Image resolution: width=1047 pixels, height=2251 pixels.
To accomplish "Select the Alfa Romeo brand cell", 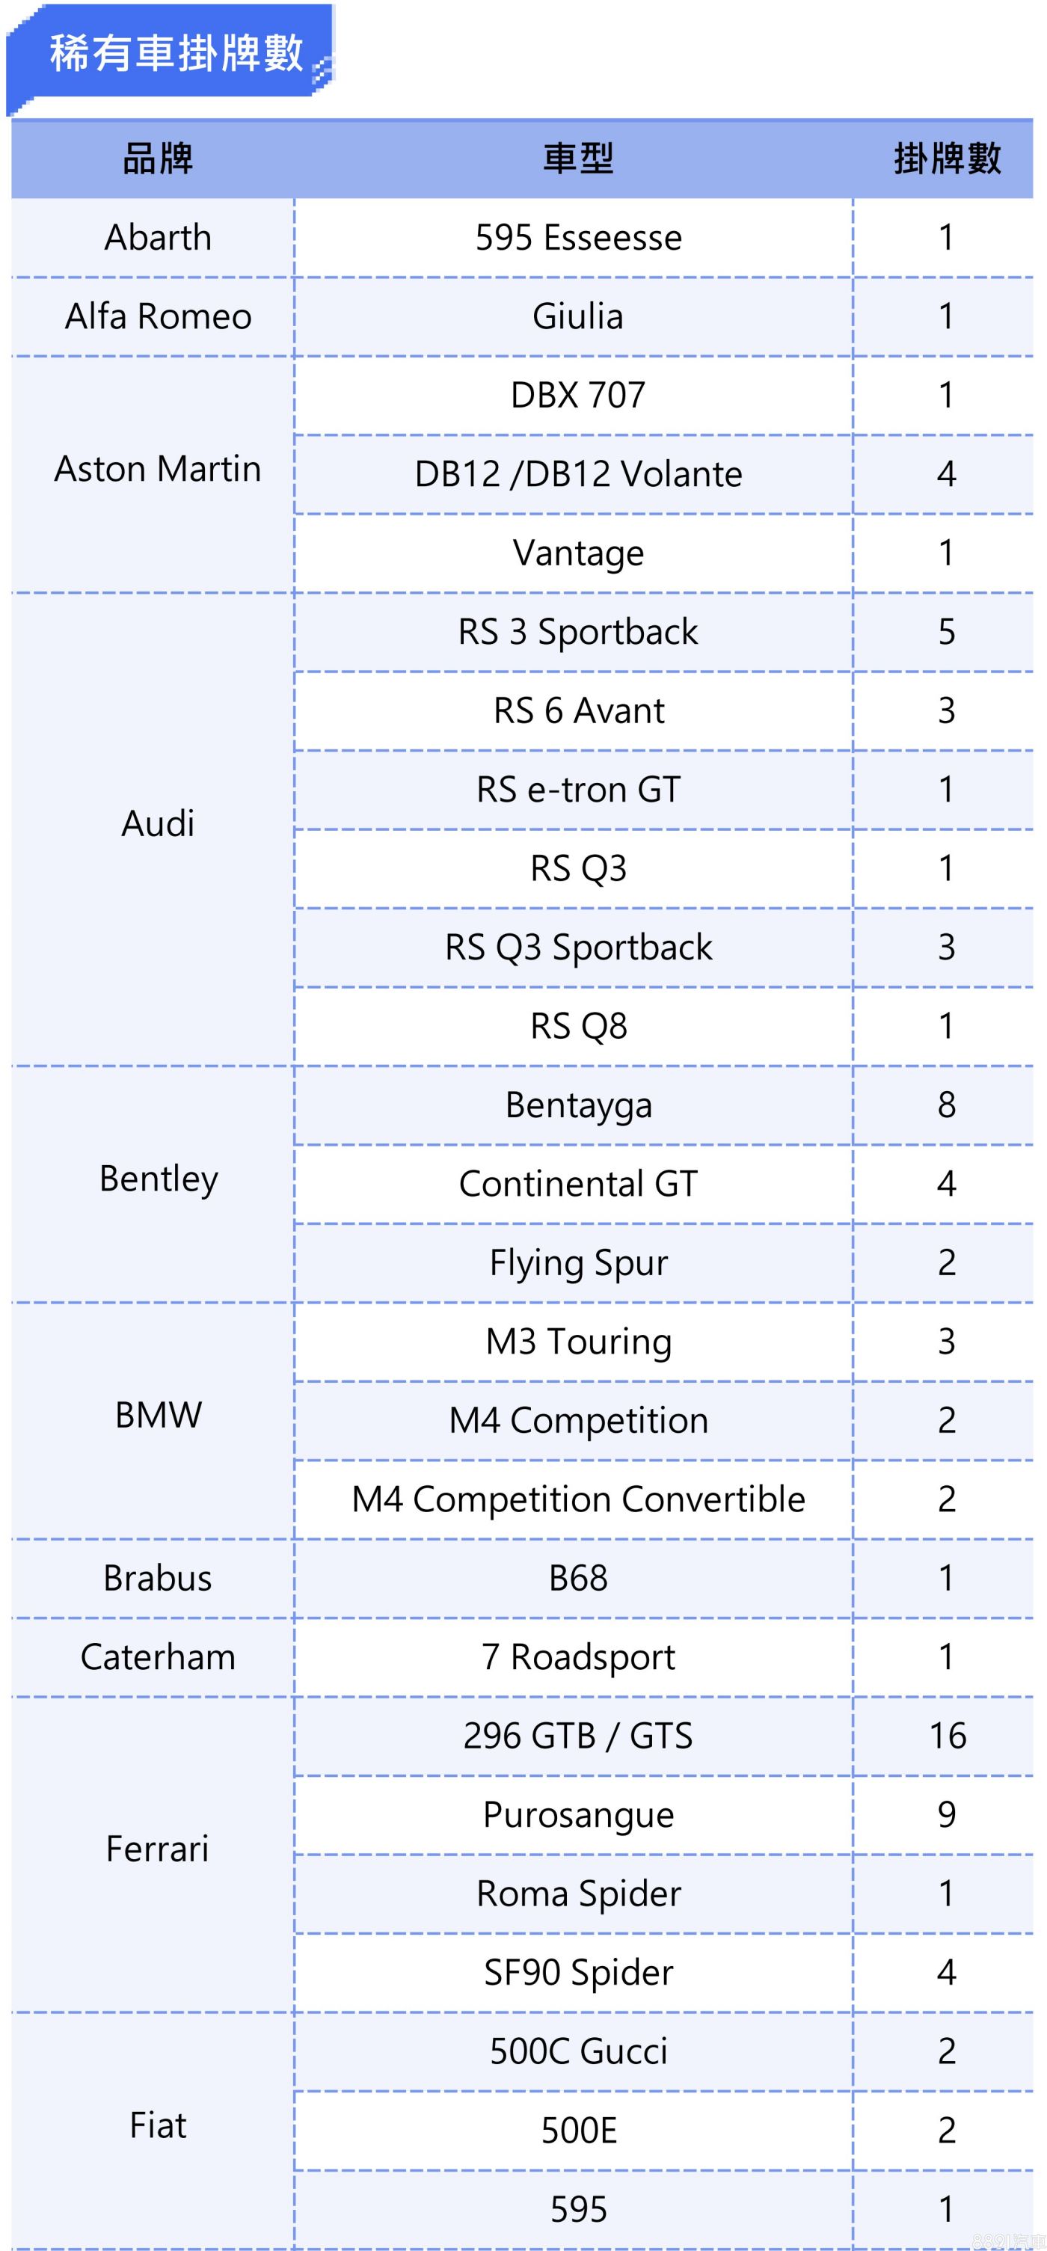I will pos(159,316).
